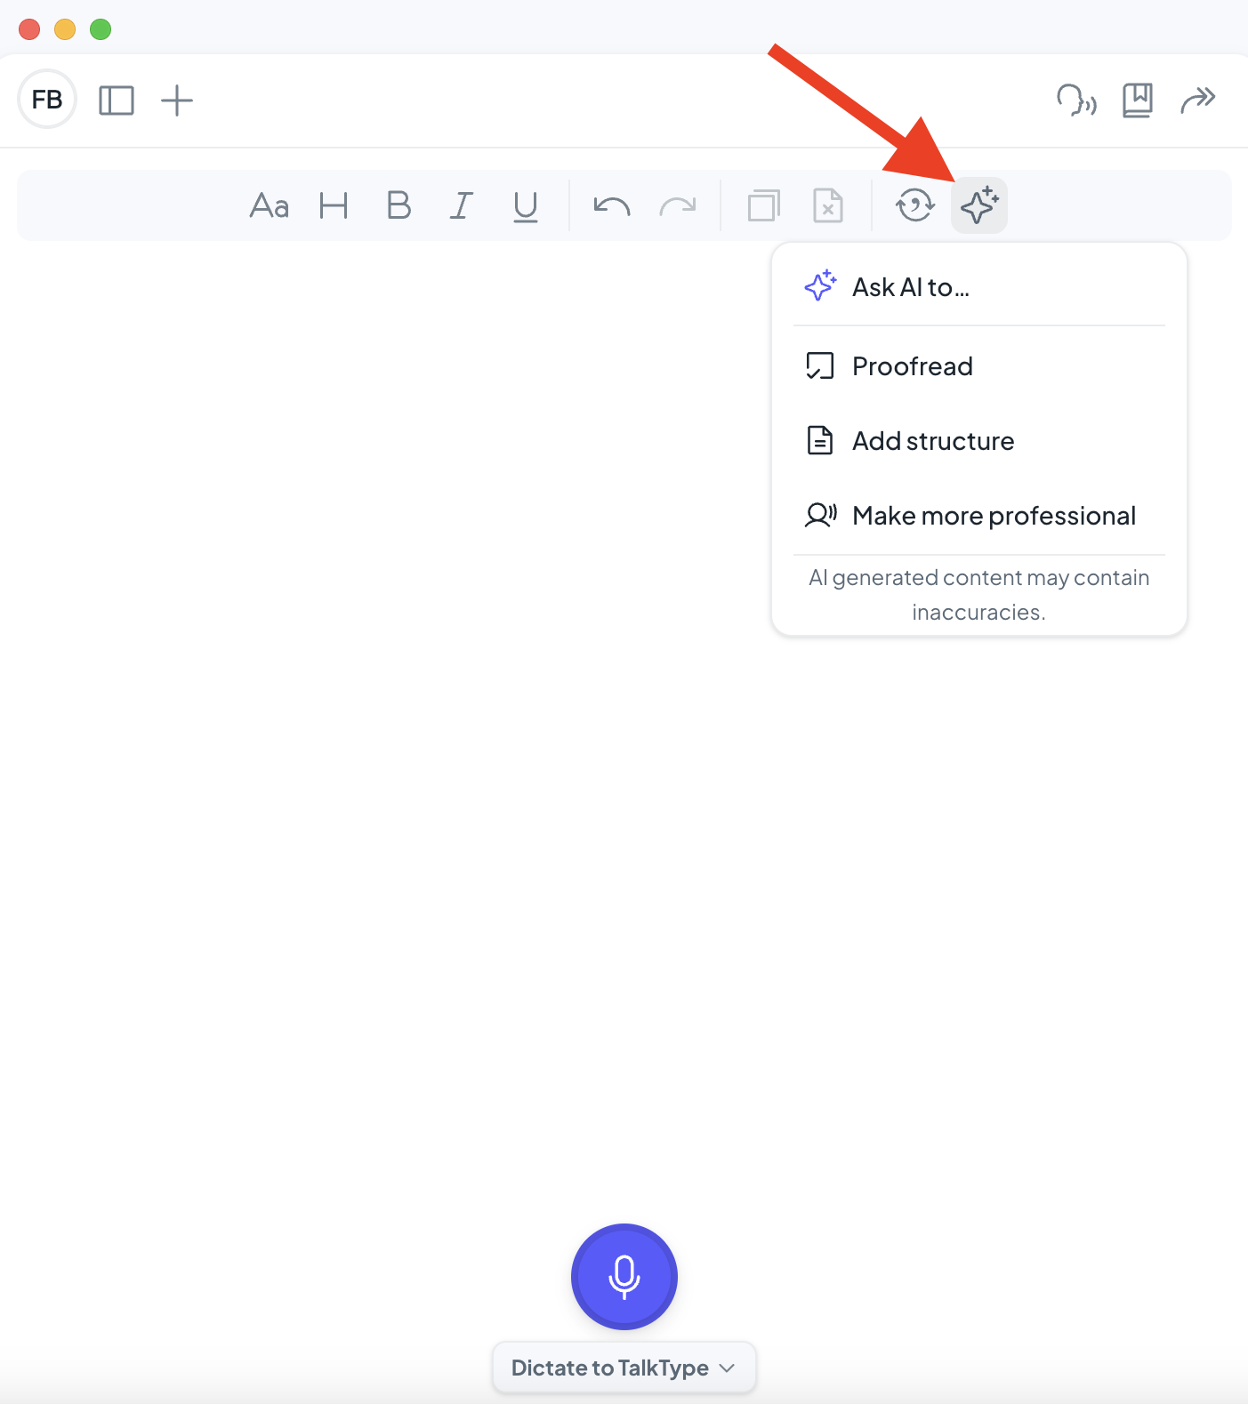Apply heading style with H icon

334,205
